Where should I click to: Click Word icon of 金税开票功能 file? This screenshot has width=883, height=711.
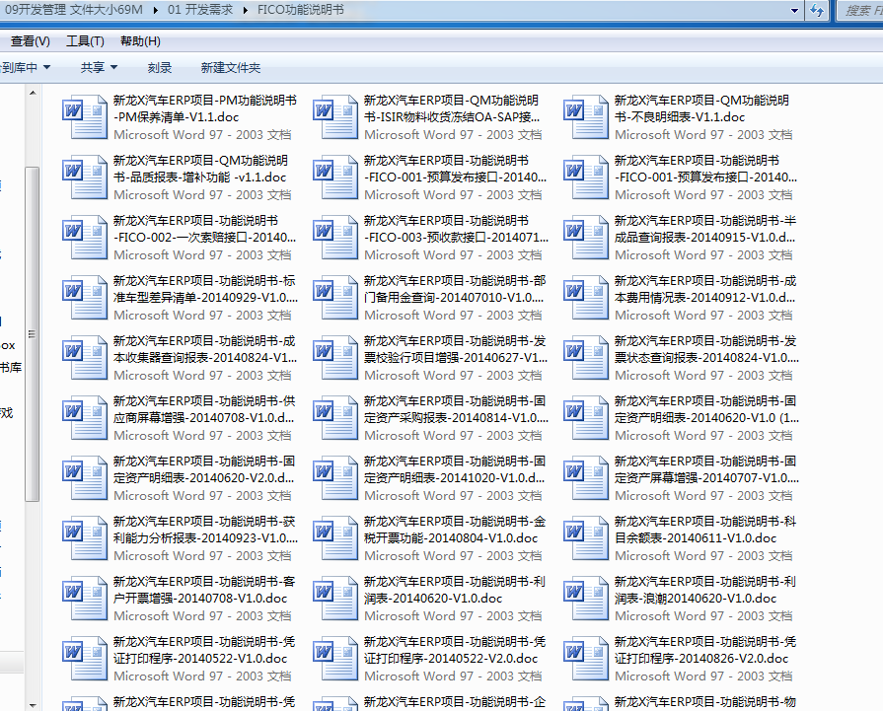335,538
